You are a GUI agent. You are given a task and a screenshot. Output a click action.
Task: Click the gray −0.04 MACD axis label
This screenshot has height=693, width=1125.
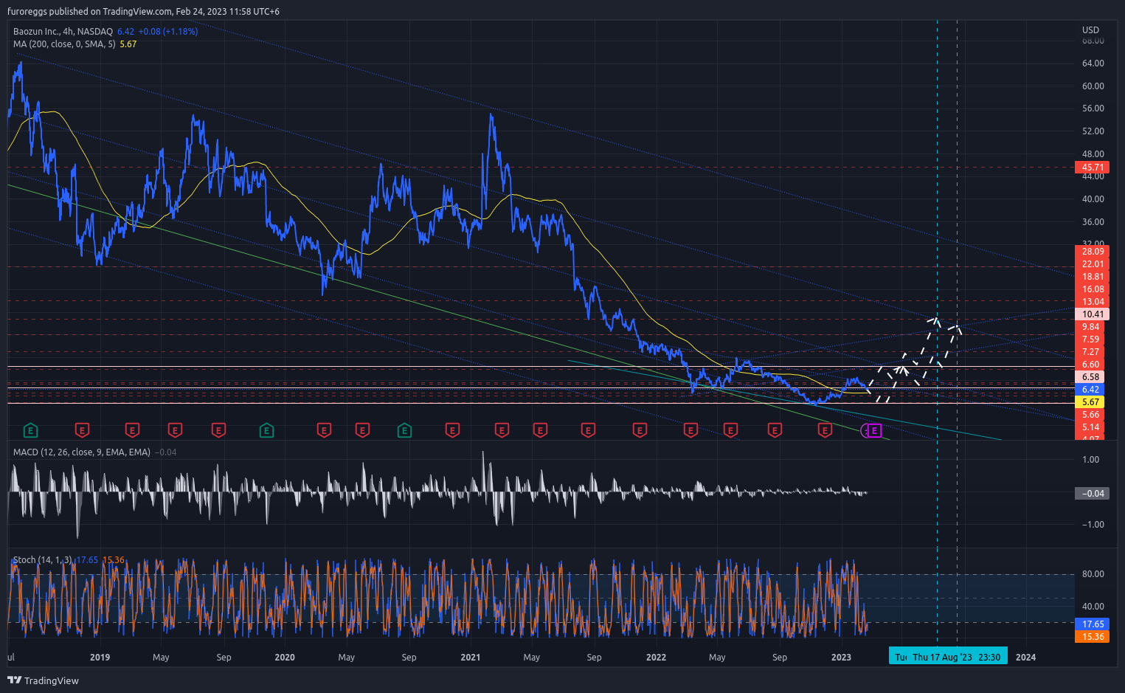[1092, 494]
